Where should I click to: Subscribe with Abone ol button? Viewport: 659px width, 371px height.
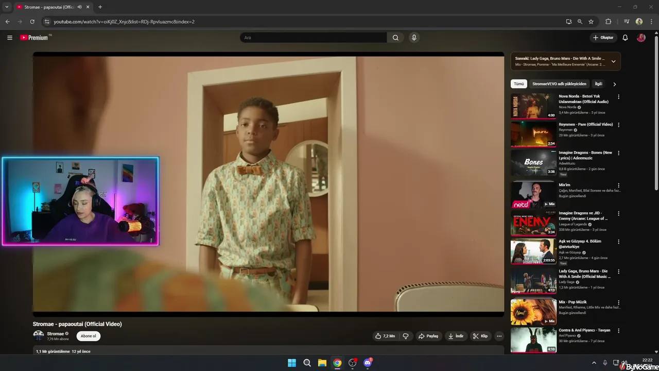pyautogui.click(x=88, y=336)
